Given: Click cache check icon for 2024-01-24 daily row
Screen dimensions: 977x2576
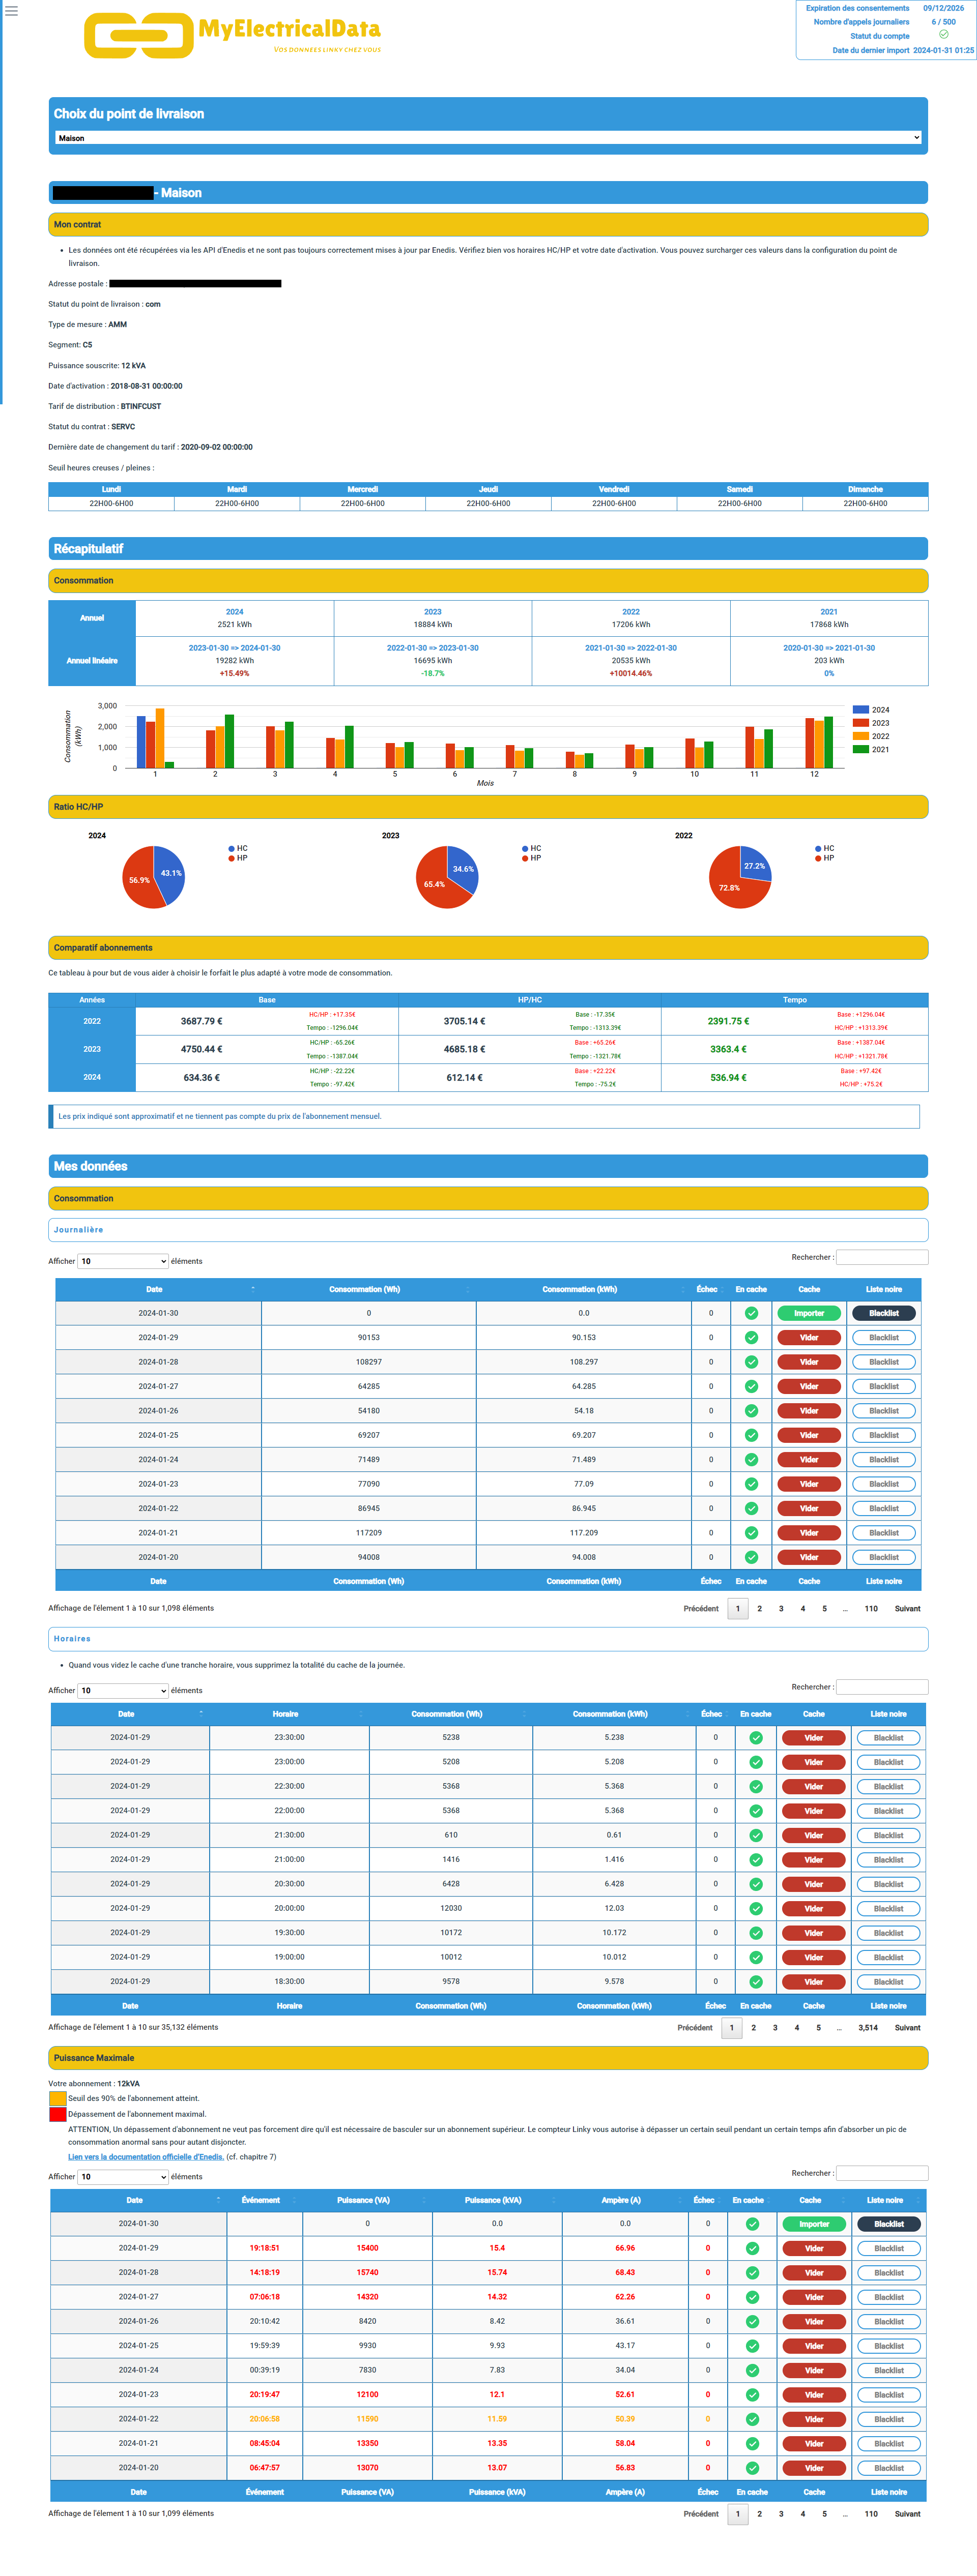Looking at the screenshot, I should pos(751,1460).
